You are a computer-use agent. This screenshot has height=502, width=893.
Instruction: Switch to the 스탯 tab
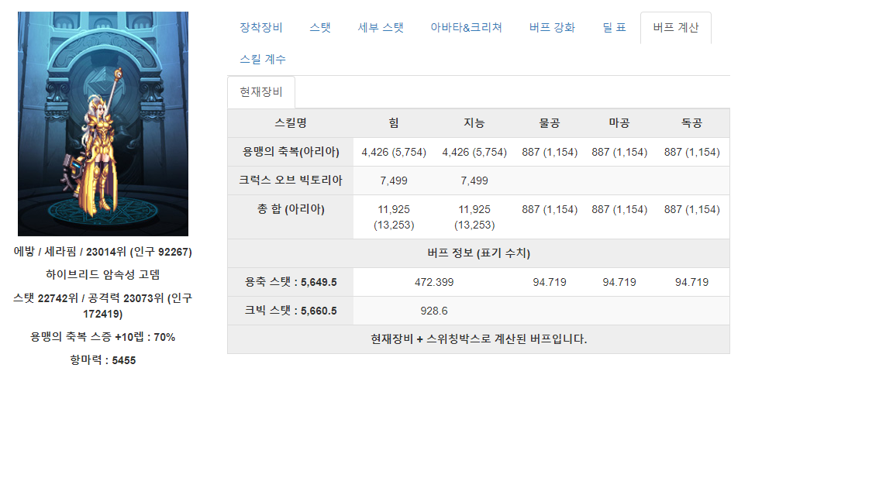pos(320,27)
